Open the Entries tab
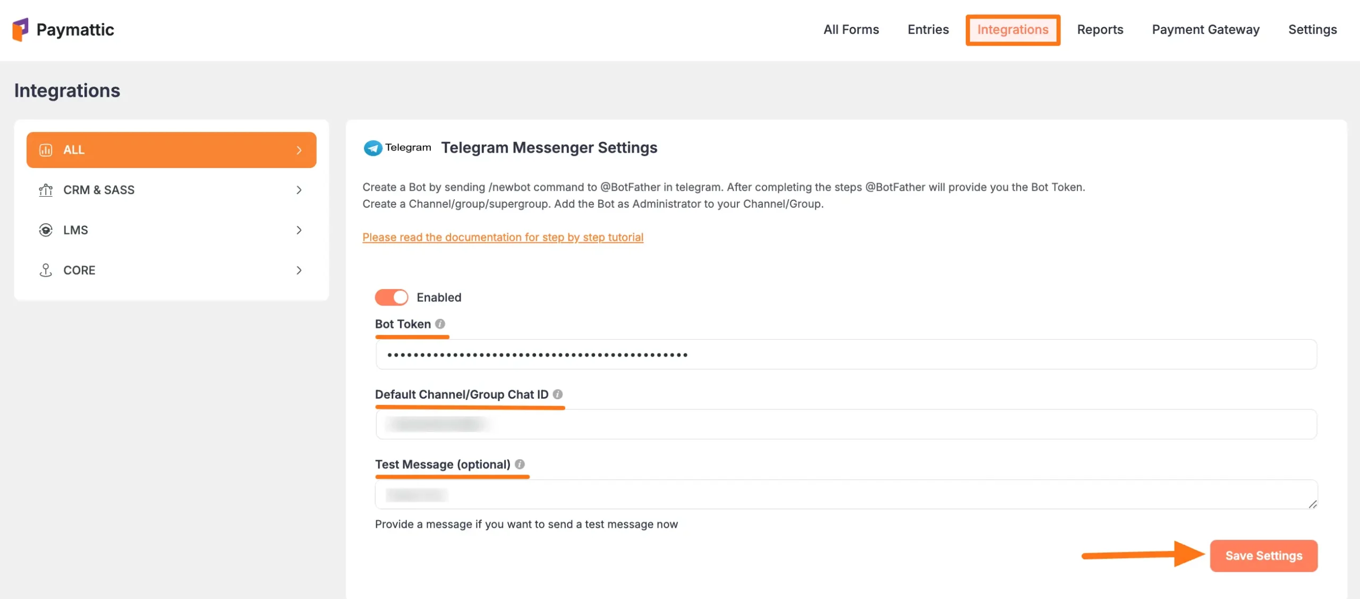This screenshot has width=1360, height=599. tap(928, 30)
